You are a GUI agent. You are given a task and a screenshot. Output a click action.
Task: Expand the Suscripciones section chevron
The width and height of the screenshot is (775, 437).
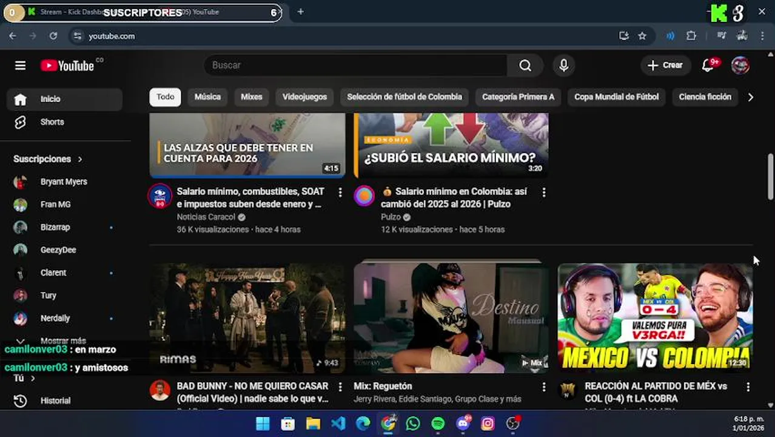[80, 159]
